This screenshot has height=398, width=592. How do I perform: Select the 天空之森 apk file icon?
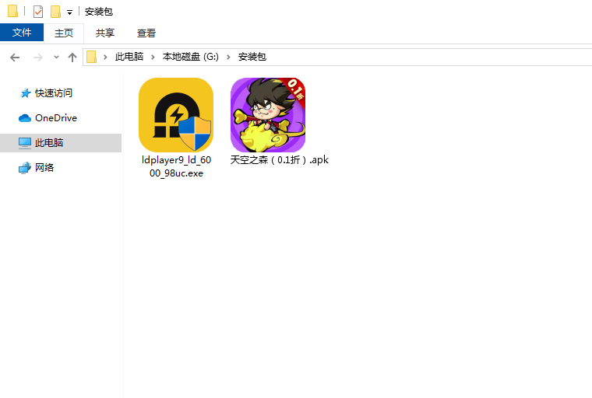point(268,115)
